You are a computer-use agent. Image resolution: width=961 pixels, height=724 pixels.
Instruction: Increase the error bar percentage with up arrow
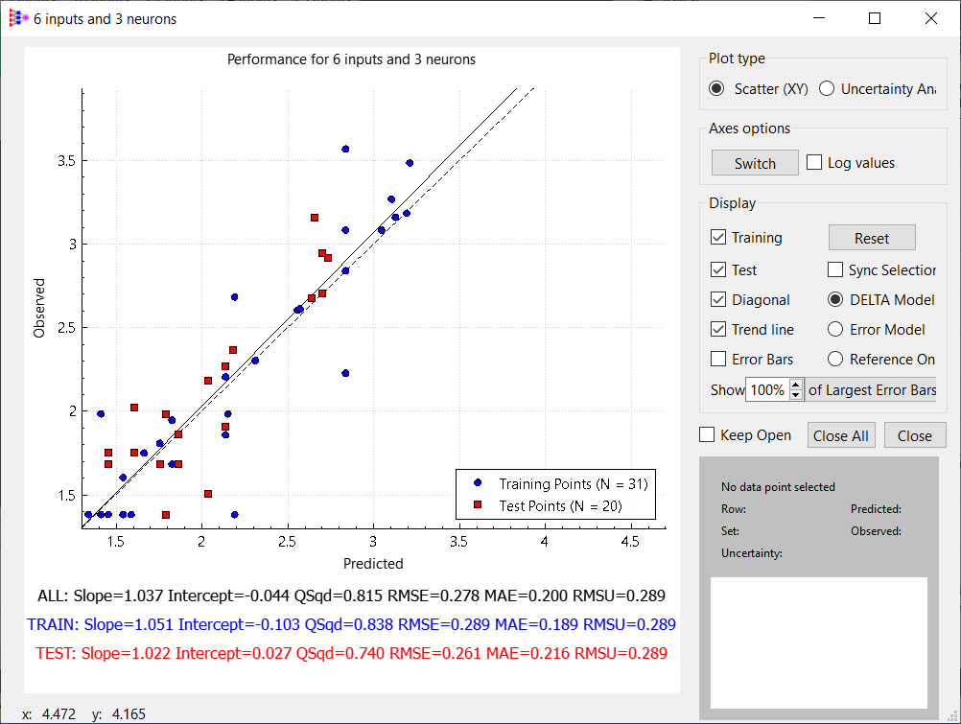coord(795,385)
